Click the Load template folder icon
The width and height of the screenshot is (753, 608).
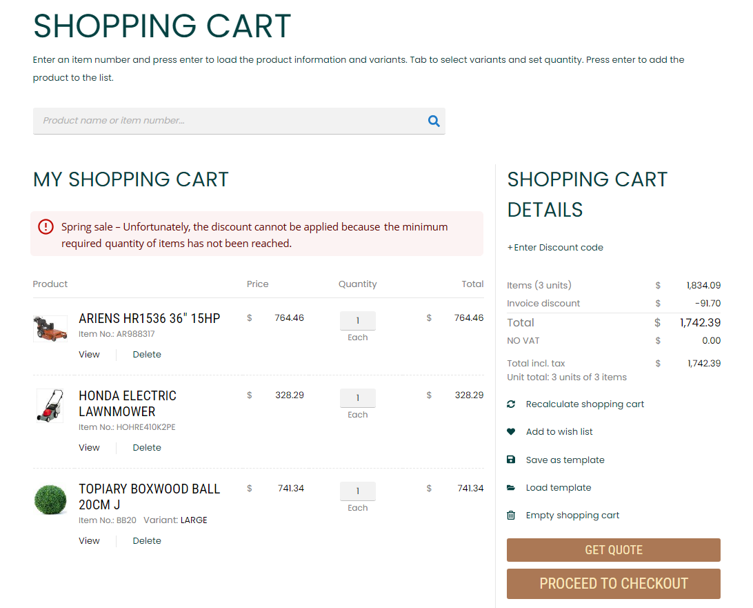[511, 487]
